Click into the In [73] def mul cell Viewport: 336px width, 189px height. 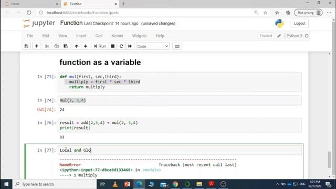click(x=180, y=82)
